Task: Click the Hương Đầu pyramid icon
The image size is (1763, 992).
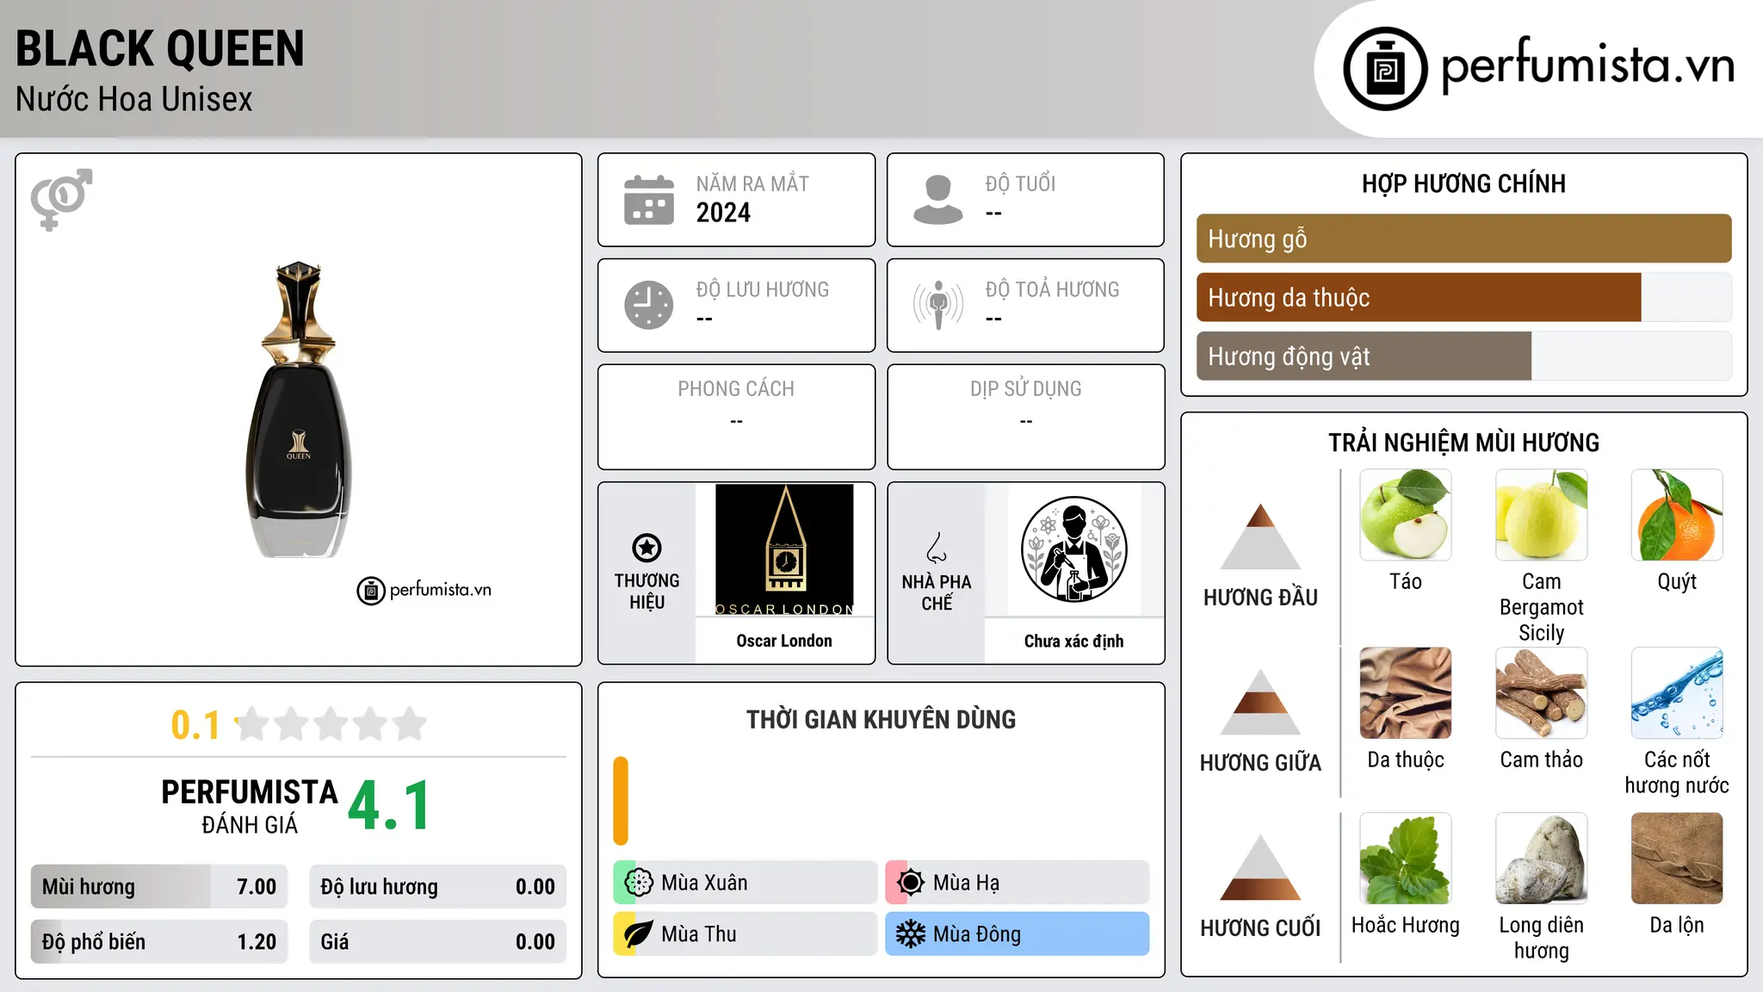Action: coord(1260,536)
